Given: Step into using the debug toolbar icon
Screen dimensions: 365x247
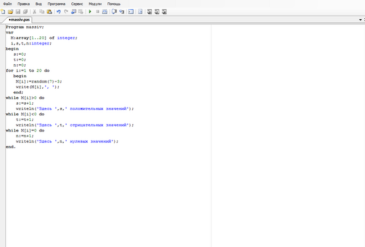Looking at the screenshot, I should click(121, 11).
